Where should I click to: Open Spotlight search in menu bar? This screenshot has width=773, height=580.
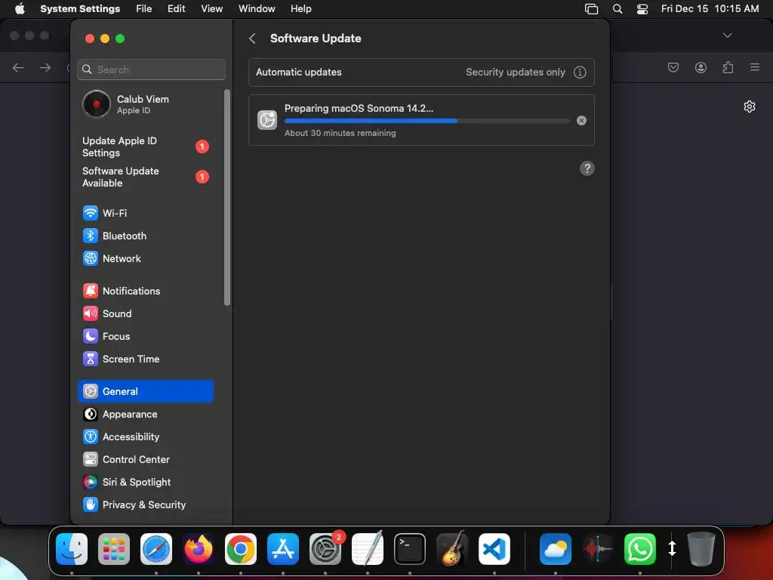coord(617,9)
